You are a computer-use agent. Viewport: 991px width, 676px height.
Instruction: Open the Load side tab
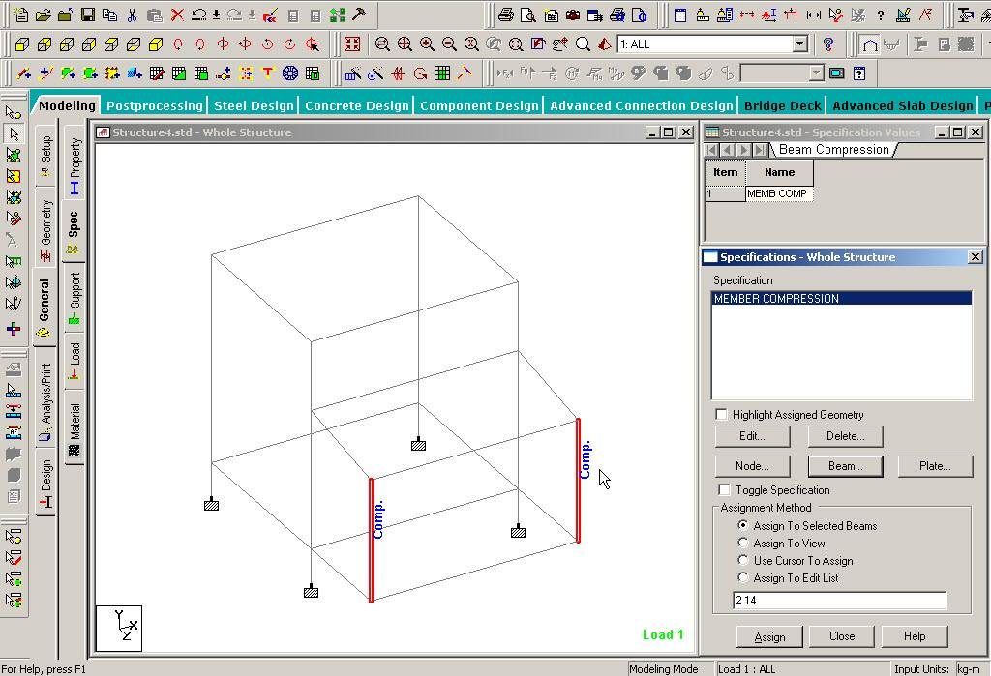coord(75,362)
